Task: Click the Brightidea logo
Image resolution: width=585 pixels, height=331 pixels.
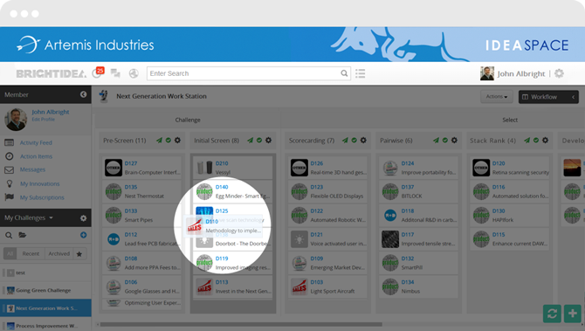Action: click(52, 73)
